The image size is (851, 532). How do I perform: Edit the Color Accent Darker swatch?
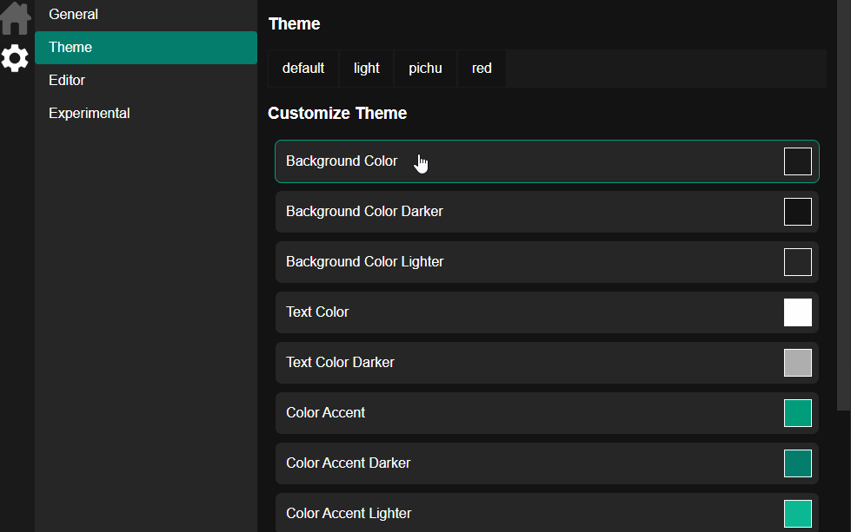[x=797, y=463]
